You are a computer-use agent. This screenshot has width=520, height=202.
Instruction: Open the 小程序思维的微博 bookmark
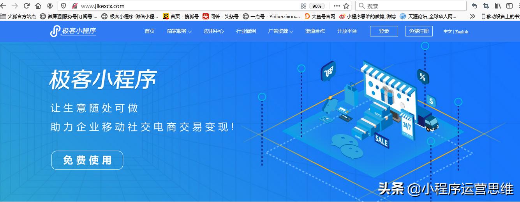tap(367, 16)
